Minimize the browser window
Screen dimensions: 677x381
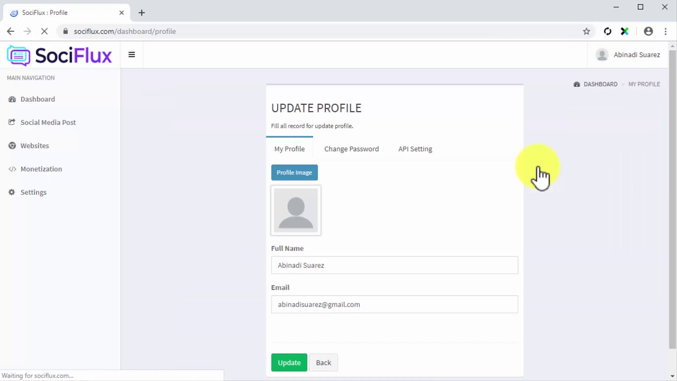click(x=616, y=7)
